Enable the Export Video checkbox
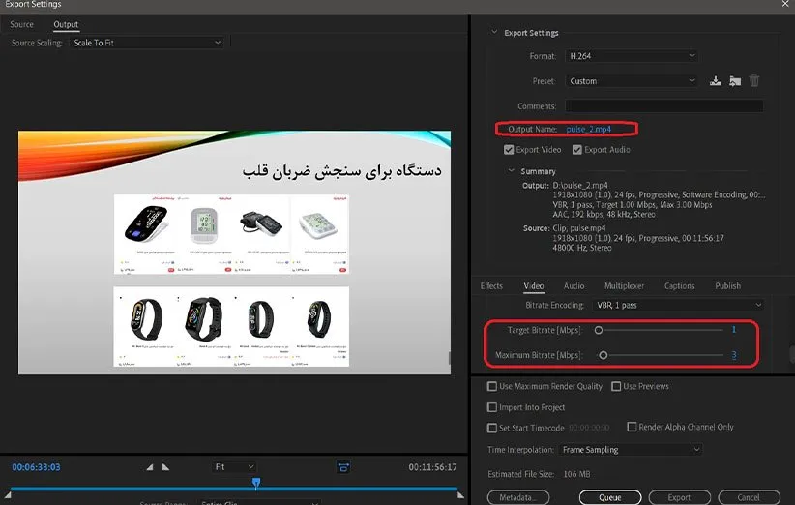795x505 pixels. (x=509, y=150)
